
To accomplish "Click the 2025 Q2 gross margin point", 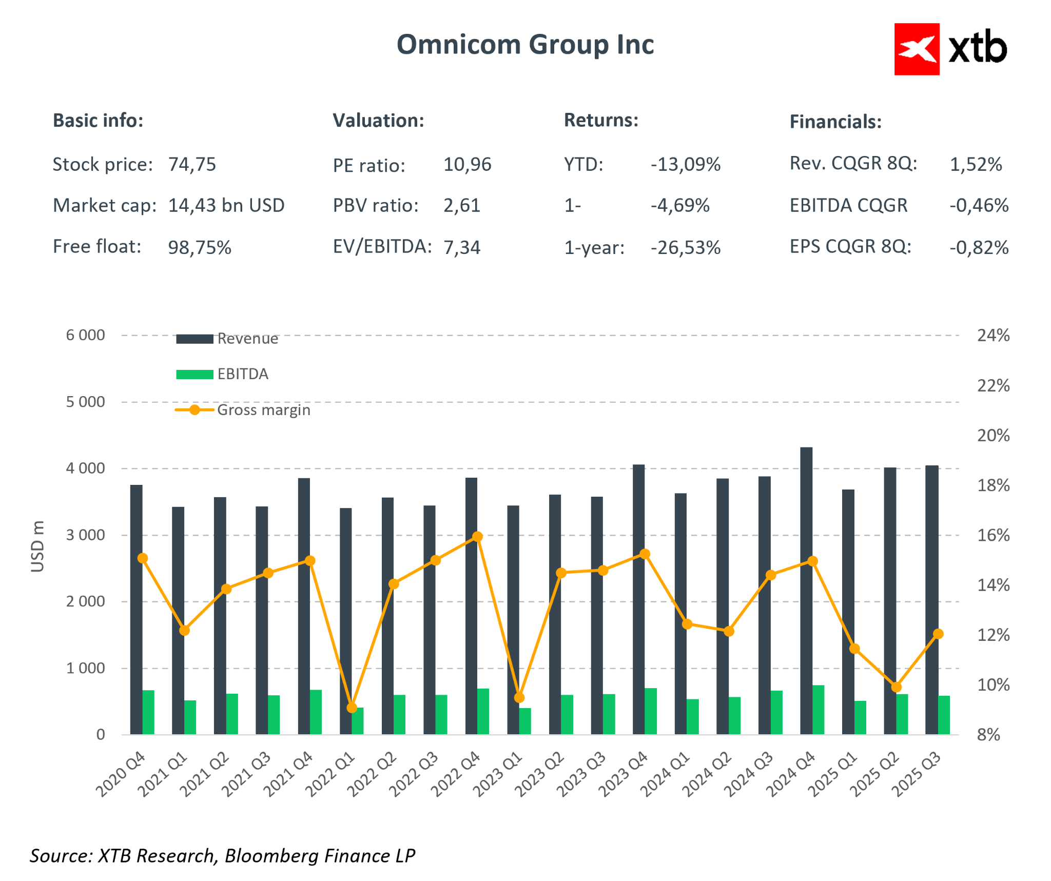I will point(896,687).
